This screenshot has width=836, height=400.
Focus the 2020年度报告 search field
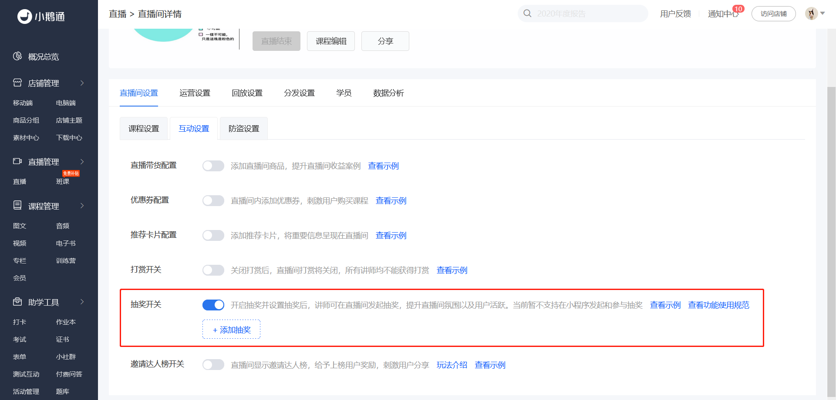point(583,13)
